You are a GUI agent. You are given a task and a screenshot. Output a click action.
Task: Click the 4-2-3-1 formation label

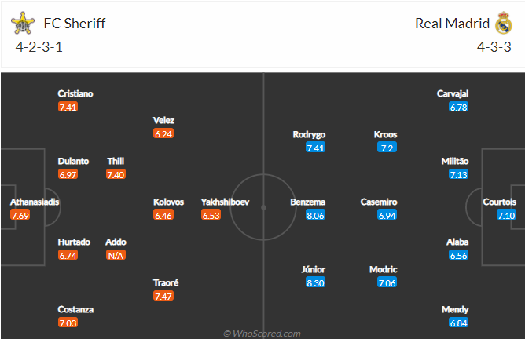[x=39, y=47]
